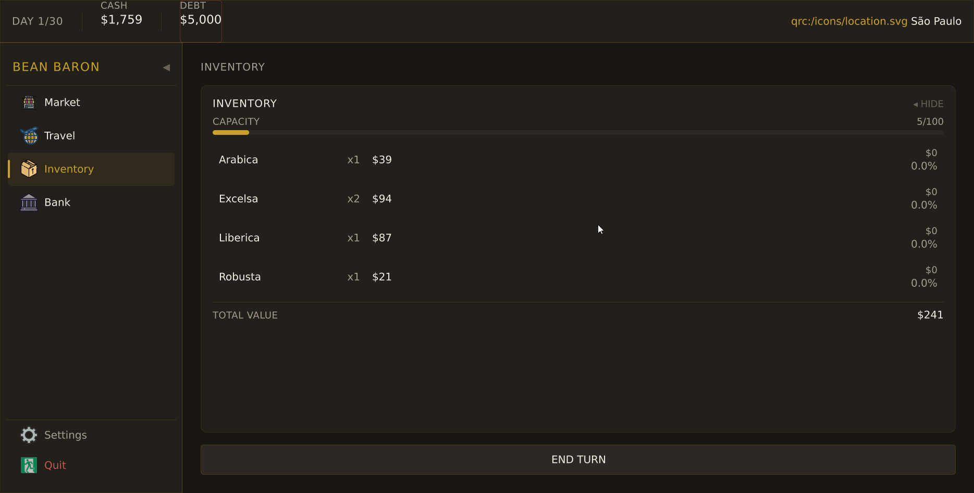The image size is (974, 493).
Task: Click the São Paulo location label
Action: coord(935,21)
